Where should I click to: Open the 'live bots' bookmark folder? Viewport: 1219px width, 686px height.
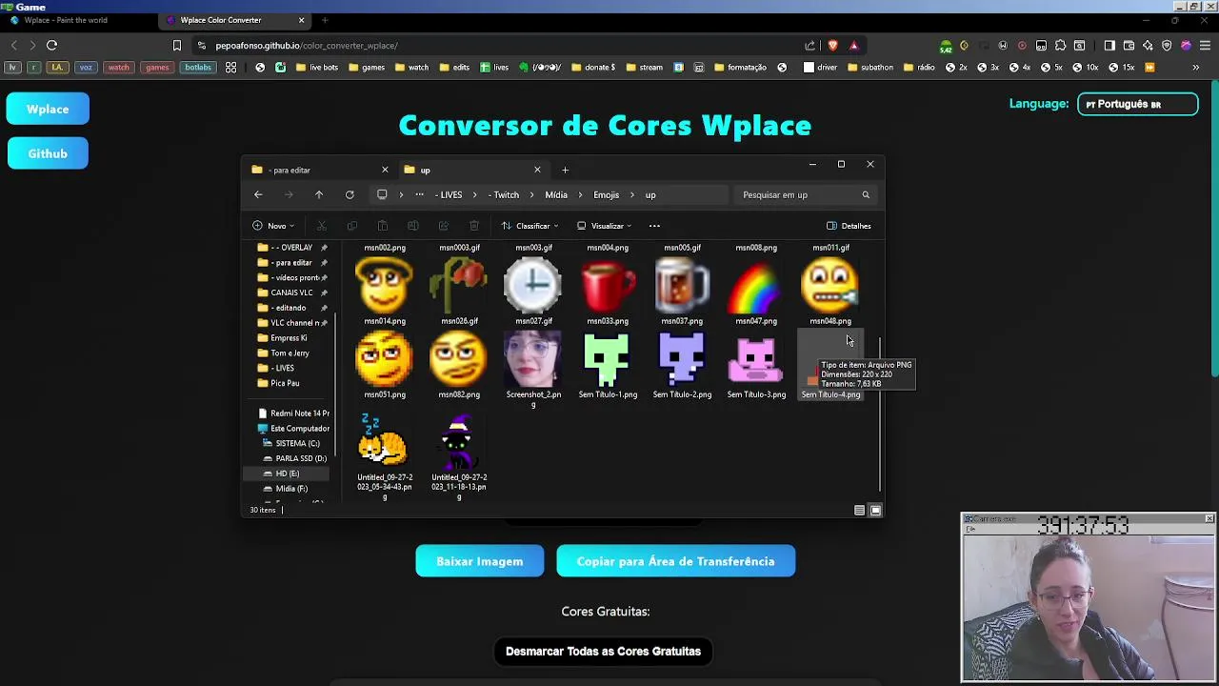pyautogui.click(x=317, y=68)
